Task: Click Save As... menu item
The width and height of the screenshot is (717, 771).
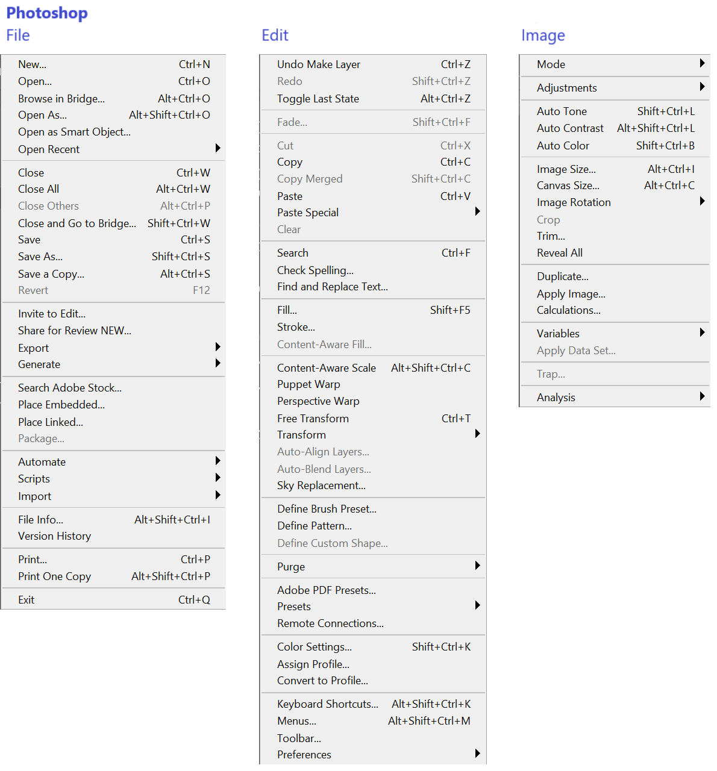Action: pyautogui.click(x=40, y=257)
